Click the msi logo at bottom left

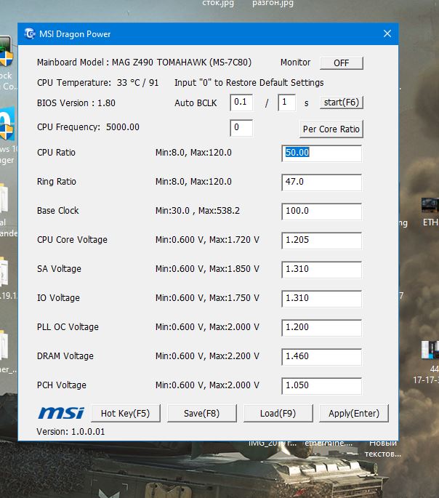coord(61,413)
